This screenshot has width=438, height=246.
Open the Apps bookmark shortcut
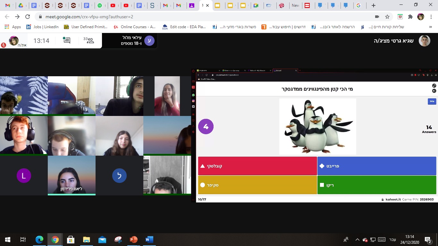point(13,27)
